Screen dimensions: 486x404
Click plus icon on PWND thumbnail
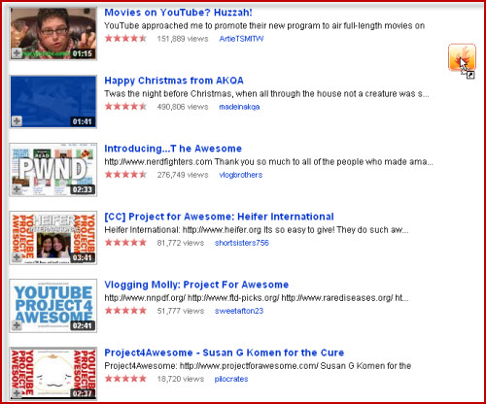17,189
